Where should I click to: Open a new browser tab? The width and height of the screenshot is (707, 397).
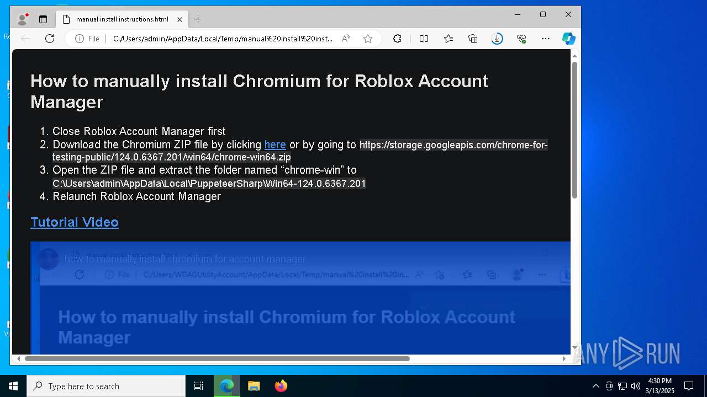198,19
